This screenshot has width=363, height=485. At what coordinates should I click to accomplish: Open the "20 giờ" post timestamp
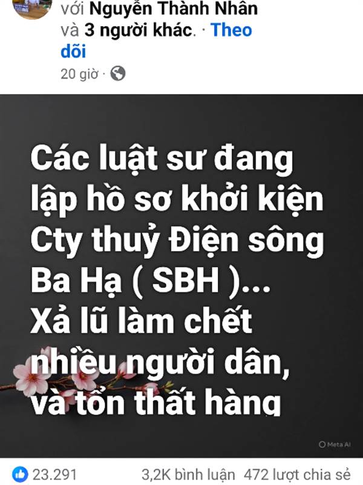tap(79, 74)
